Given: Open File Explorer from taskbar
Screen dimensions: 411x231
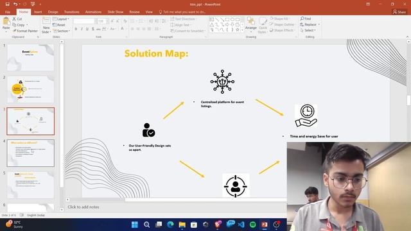Looking at the screenshot, I should click(182, 225).
